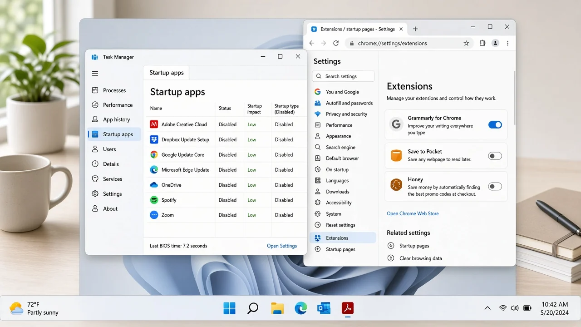Viewport: 581px width, 327px height.
Task: Open Chrome extensions puzzle menu
Action: [x=483, y=43]
